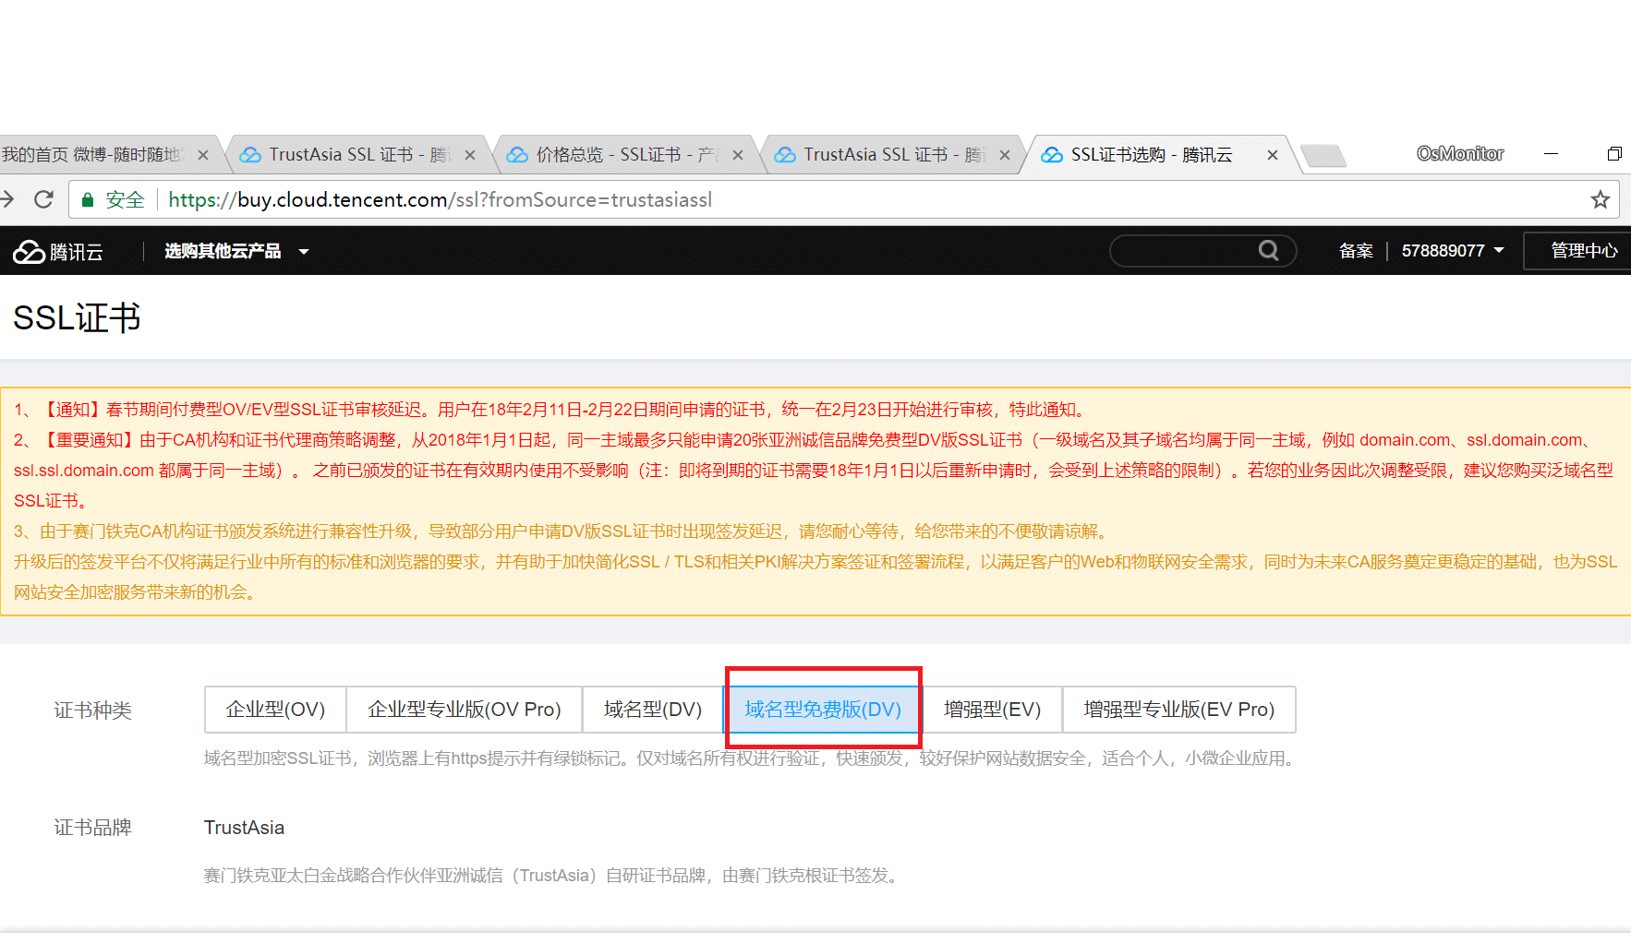Click the Tencent Cloud logo
This screenshot has width=1631, height=943.
(57, 251)
